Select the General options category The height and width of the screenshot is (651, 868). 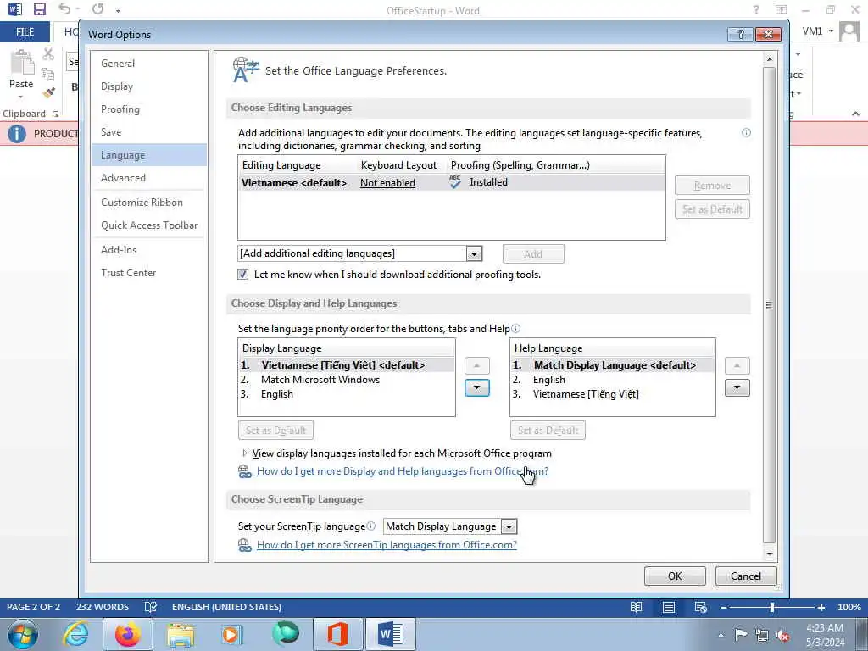pos(149,63)
